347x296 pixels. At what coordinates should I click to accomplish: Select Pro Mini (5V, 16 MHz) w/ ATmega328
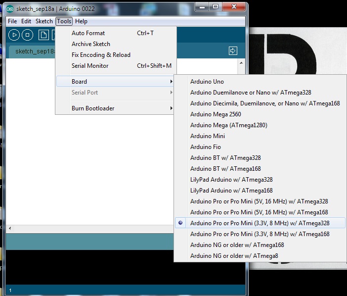tap(260, 201)
